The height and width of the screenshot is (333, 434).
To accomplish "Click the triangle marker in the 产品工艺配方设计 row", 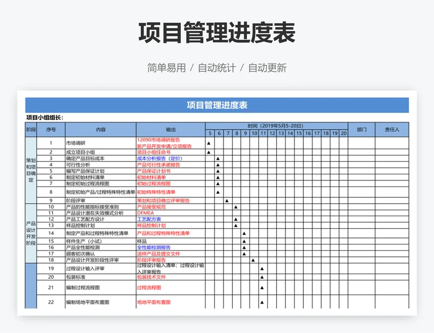I will 236,219.
